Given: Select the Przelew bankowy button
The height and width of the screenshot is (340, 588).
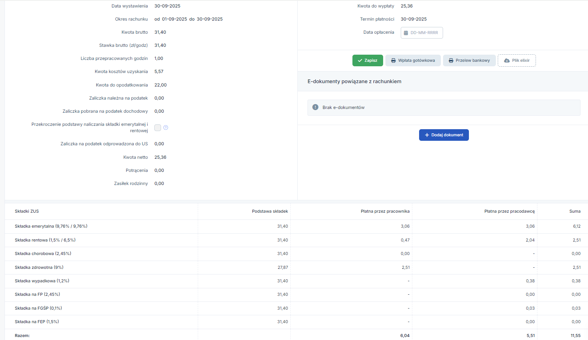Looking at the screenshot, I should 469,61.
